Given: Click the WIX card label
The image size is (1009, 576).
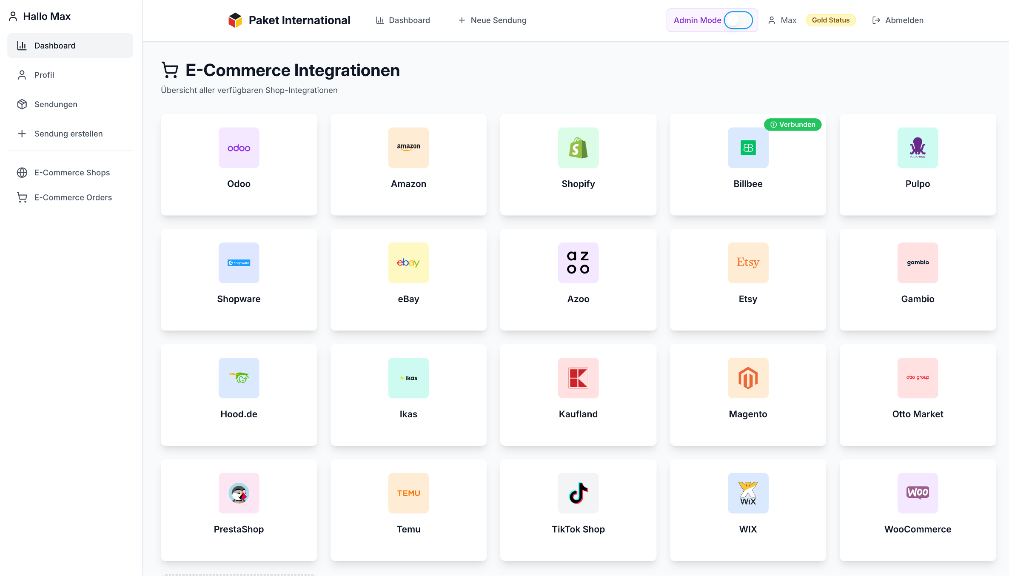Looking at the screenshot, I should (x=748, y=530).
